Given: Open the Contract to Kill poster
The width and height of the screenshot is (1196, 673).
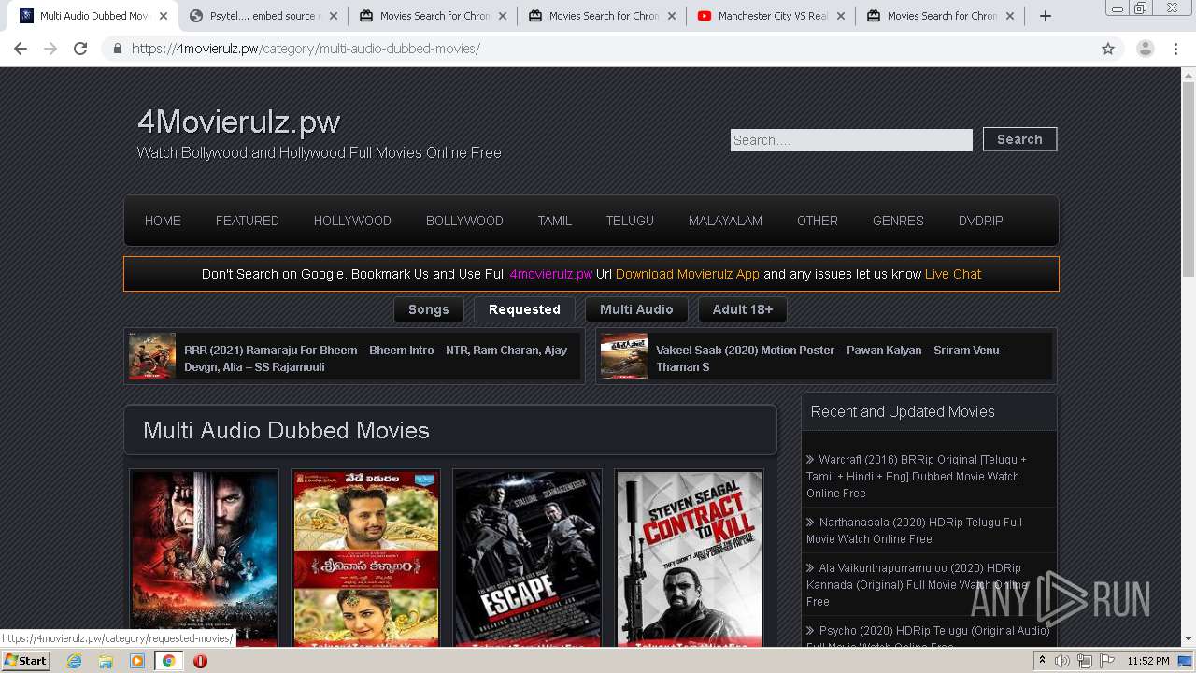Looking at the screenshot, I should point(690,558).
